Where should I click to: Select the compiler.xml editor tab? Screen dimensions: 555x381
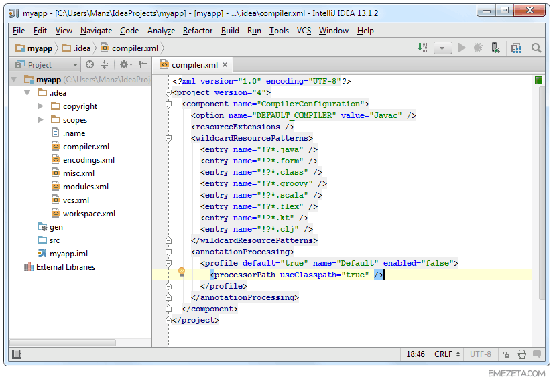[x=193, y=65]
